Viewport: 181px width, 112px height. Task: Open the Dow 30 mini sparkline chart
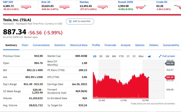pyautogui.click(x=65, y=7)
